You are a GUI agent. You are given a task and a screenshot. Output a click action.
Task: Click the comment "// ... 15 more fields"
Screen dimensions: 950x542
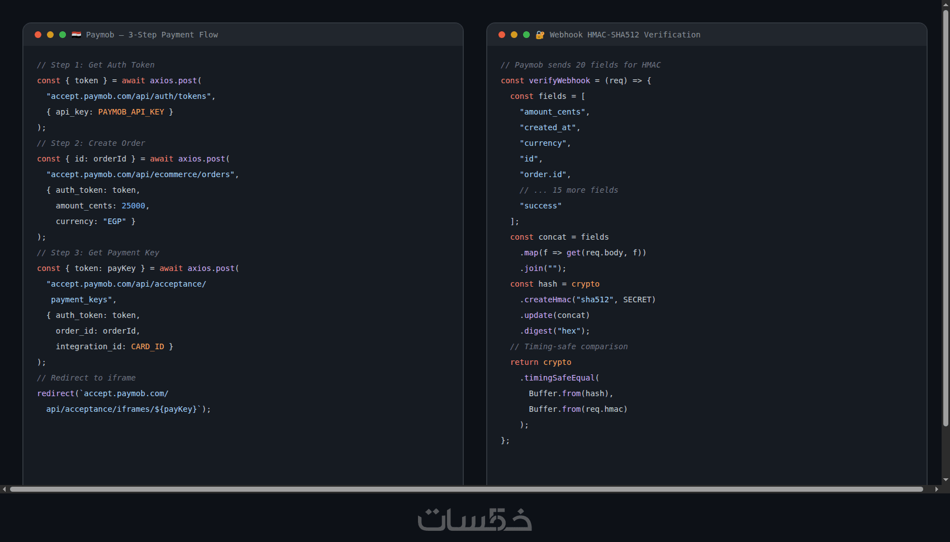click(x=569, y=190)
